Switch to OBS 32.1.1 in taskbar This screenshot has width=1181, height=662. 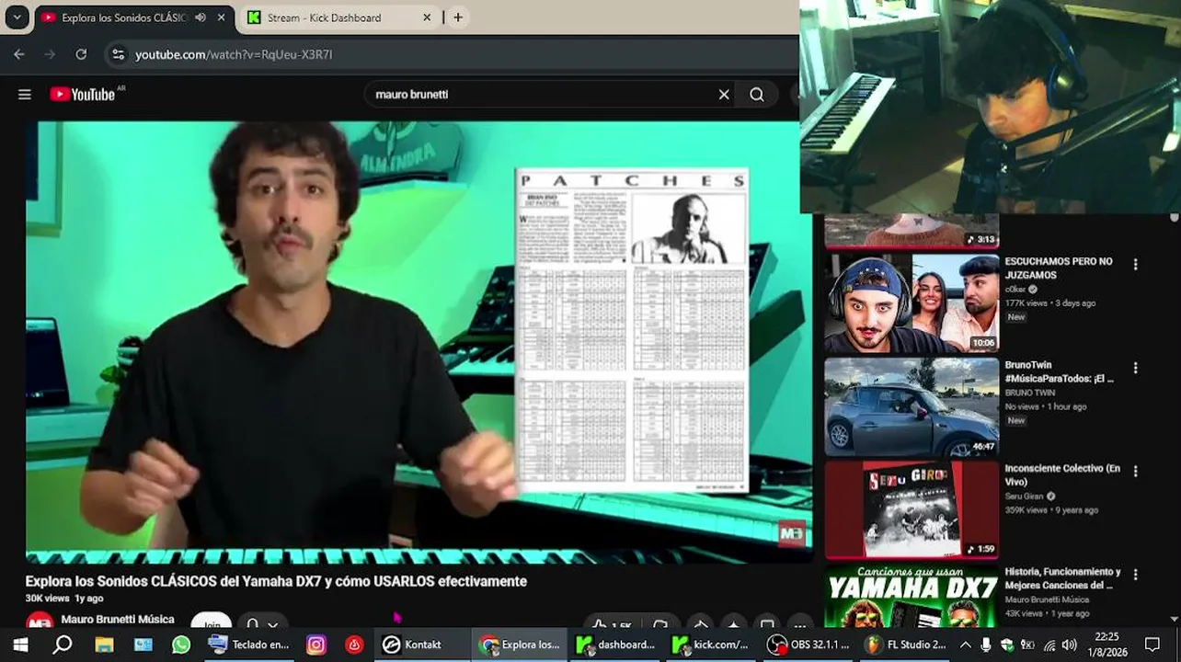[808, 645]
